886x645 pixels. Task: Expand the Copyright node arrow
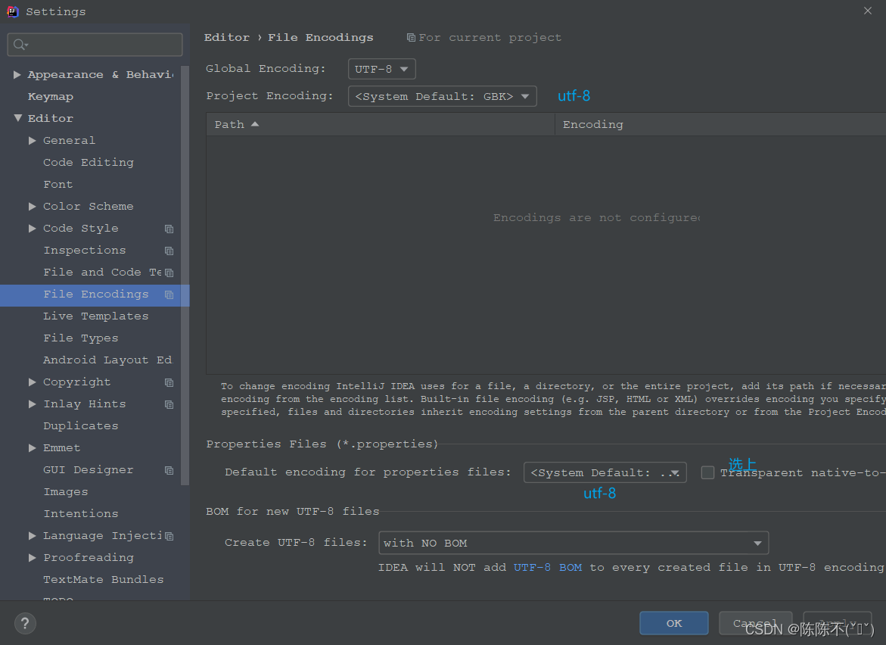pyautogui.click(x=33, y=382)
